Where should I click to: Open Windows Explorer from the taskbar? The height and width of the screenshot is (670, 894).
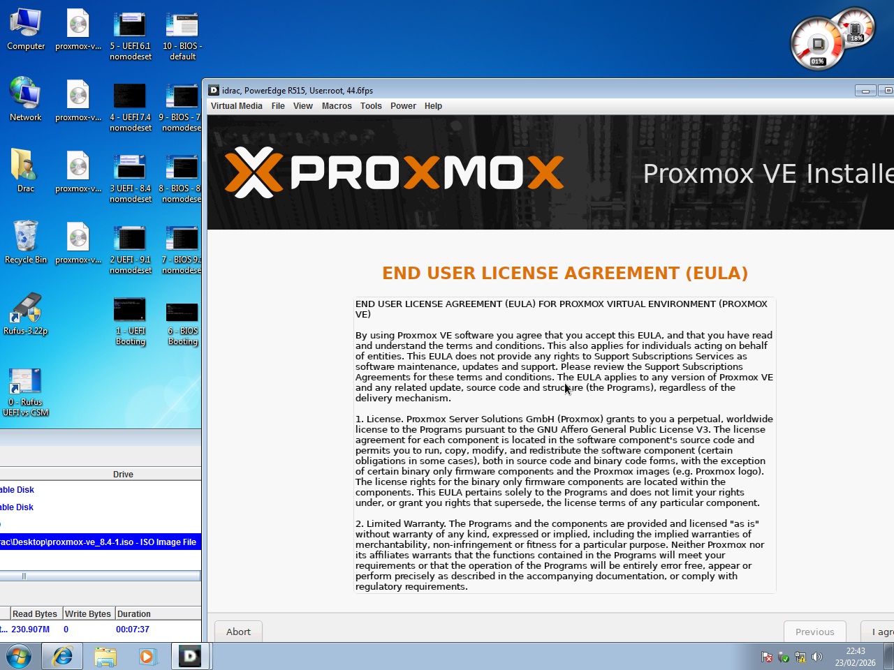105,657
